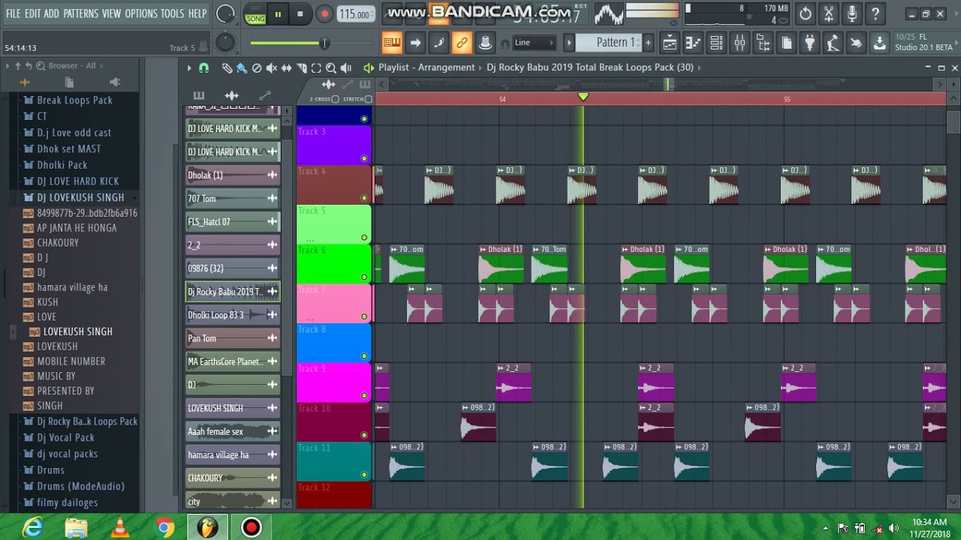Viewport: 961px width, 540px height.
Task: Expand the Dhok set MAST folder
Action: click(69, 148)
